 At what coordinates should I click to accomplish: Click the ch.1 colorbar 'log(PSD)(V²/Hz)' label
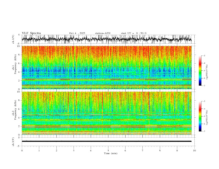coord(207,72)
